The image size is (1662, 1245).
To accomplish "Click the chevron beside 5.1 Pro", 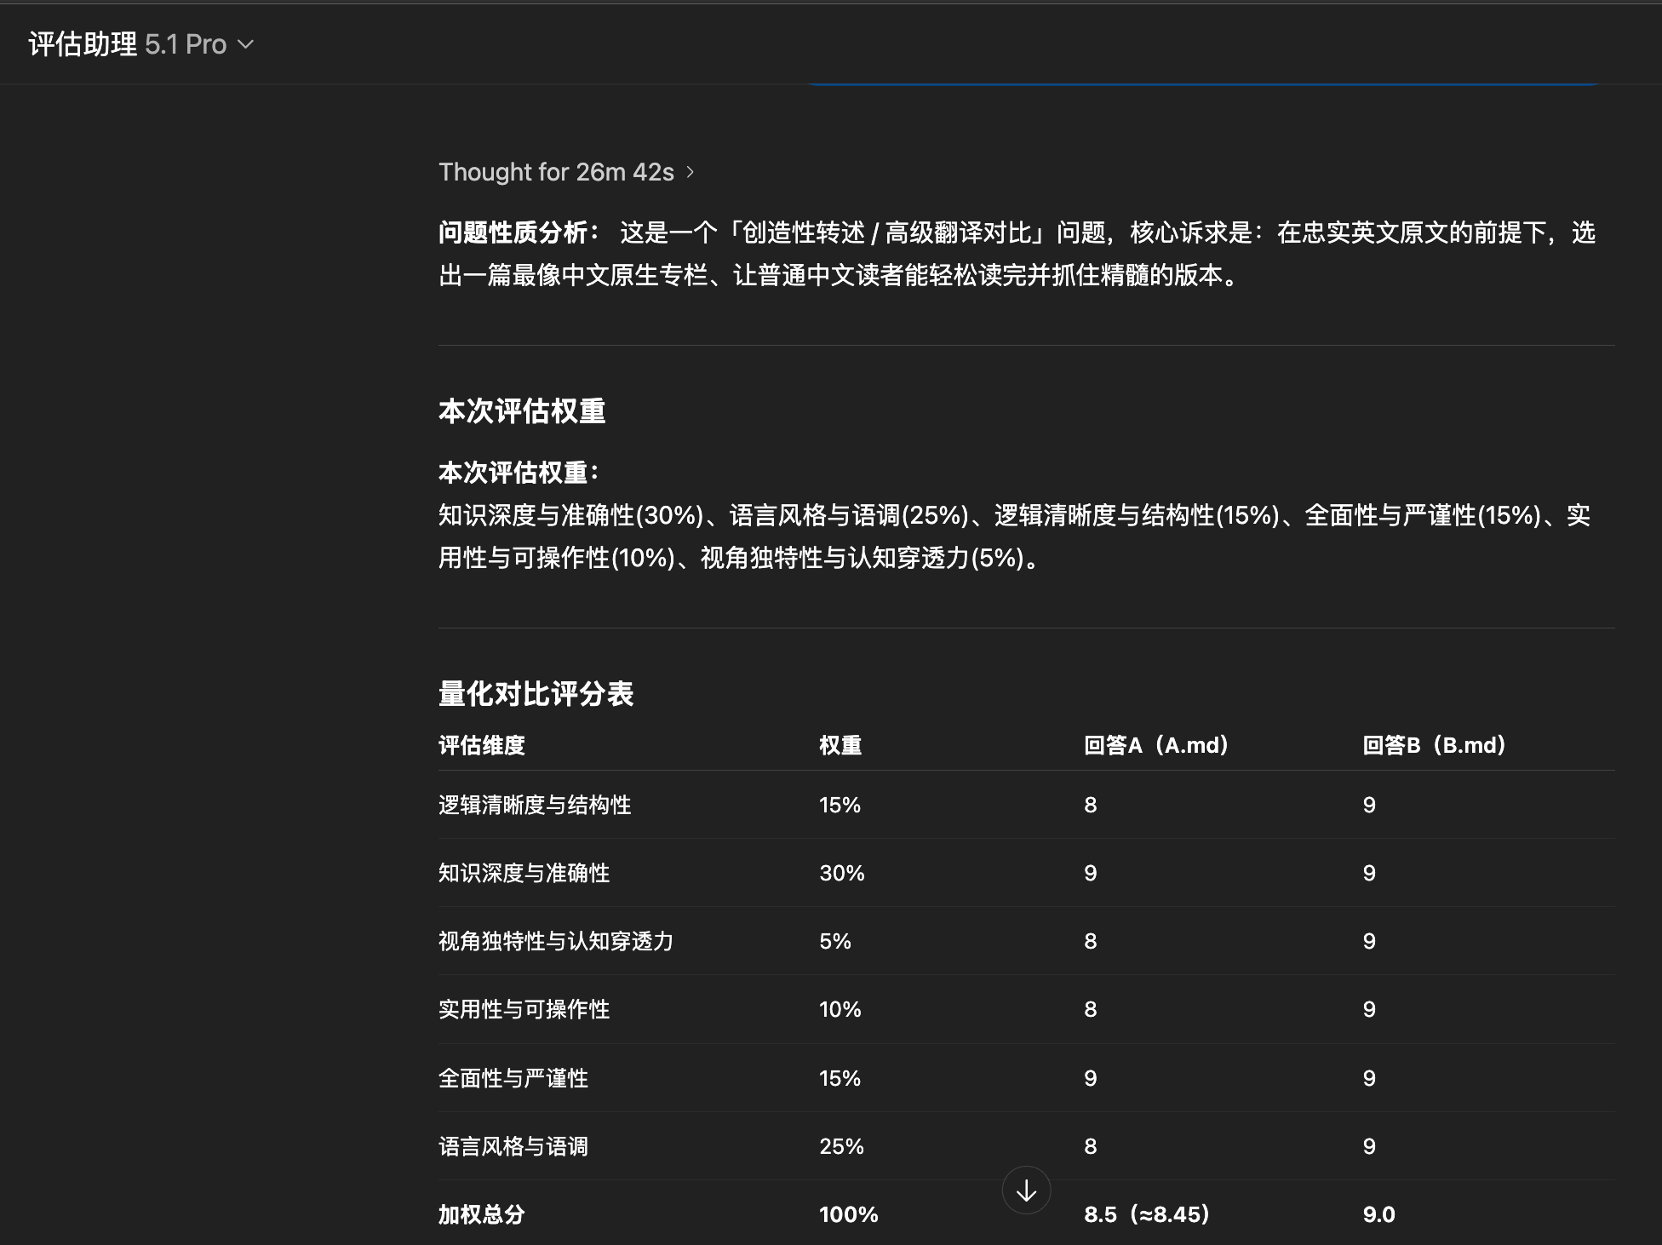I will point(246,44).
